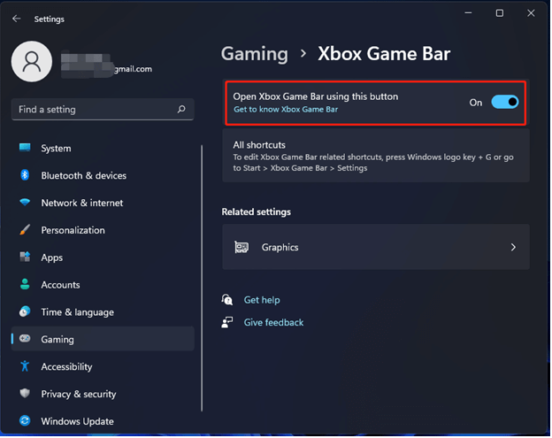The width and height of the screenshot is (552, 438).
Task: Open System settings category
Action: point(103,148)
